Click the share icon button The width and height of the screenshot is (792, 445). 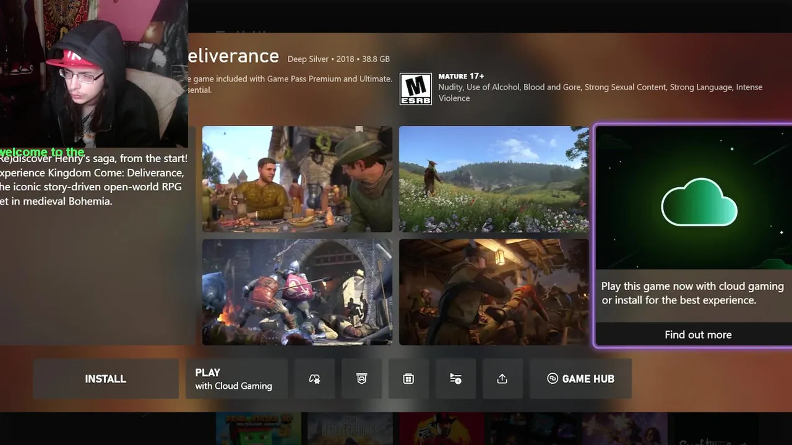(x=502, y=379)
